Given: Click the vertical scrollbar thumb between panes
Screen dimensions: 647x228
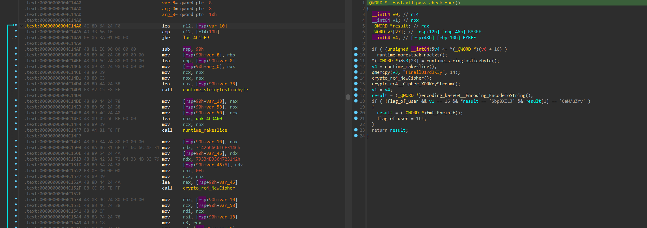Looking at the screenshot, I should [x=348, y=97].
